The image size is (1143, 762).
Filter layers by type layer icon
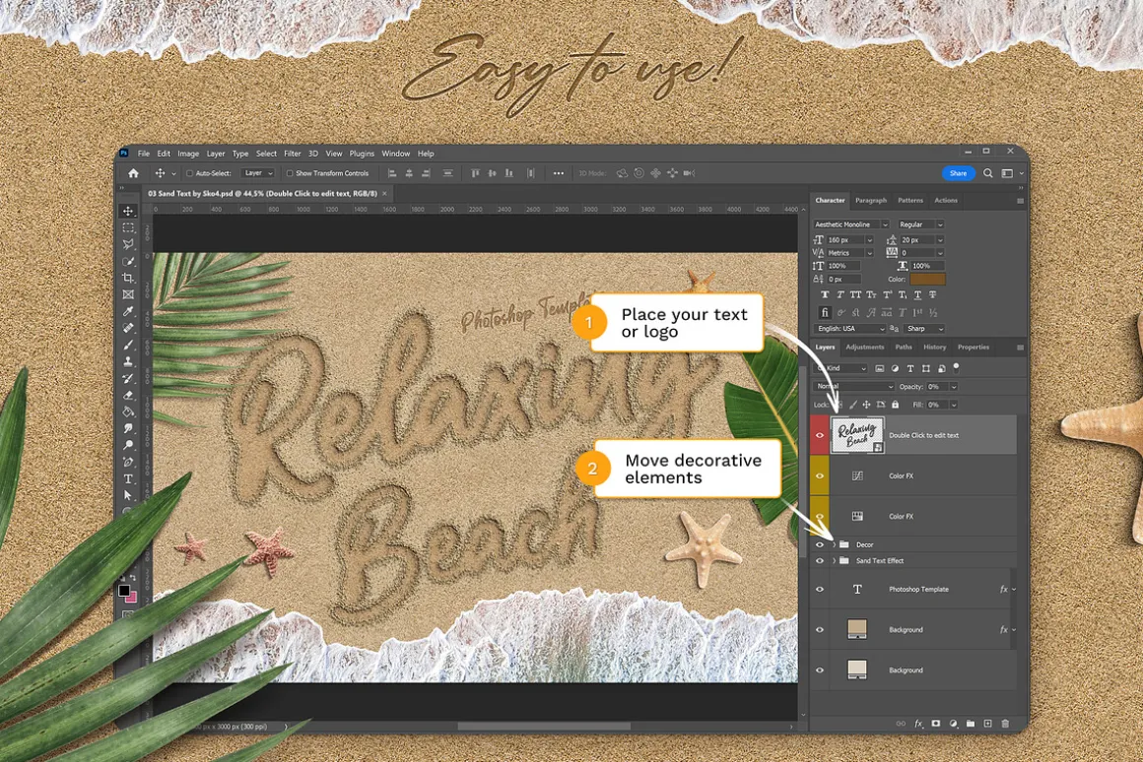910,368
